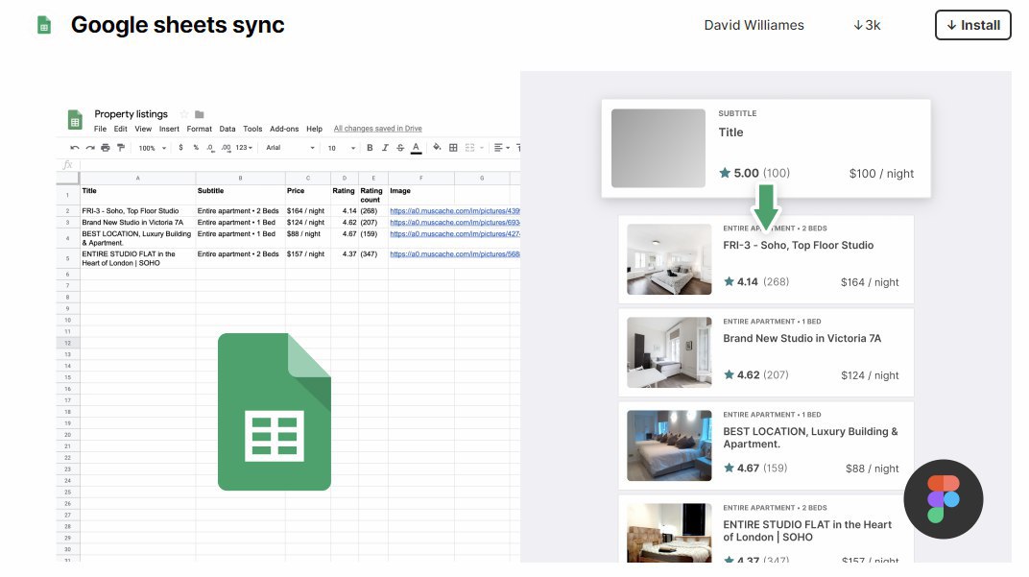1029x577 pixels.
Task: Star the Property listings document
Action: coord(184,114)
